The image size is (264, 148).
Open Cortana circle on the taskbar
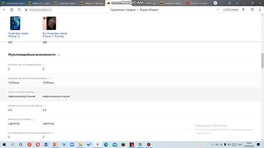21,144
